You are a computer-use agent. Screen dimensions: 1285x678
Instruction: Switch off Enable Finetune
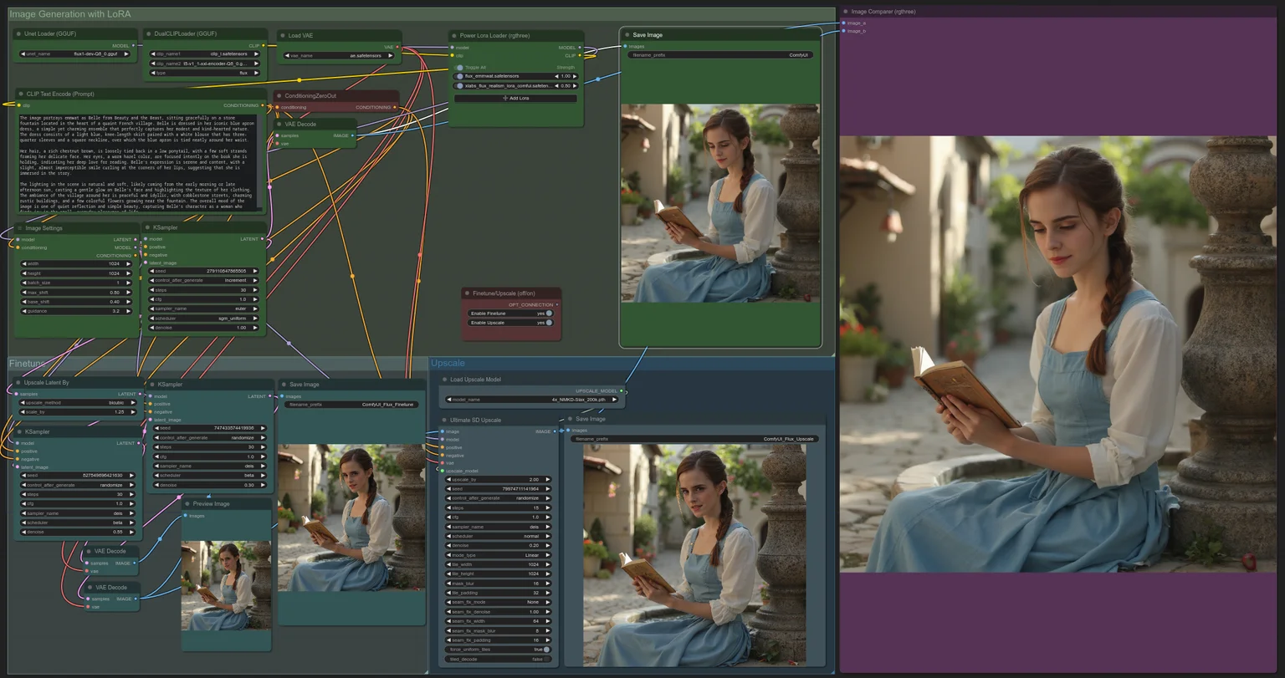coord(549,314)
